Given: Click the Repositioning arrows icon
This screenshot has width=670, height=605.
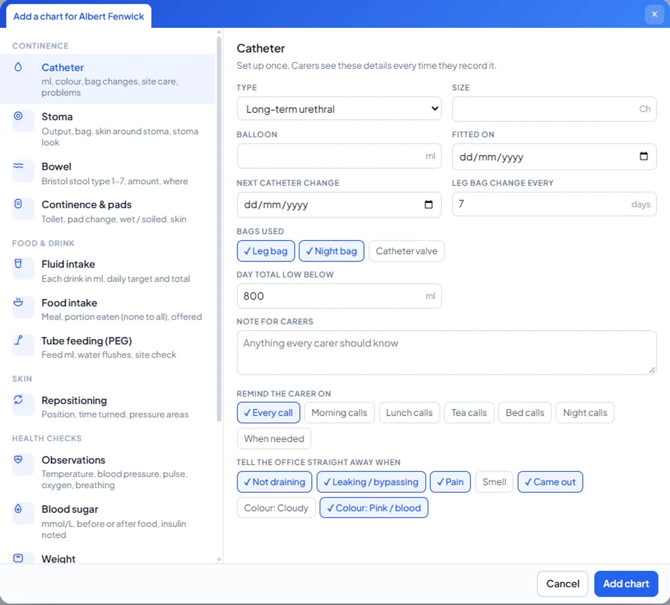Looking at the screenshot, I should coord(18,400).
